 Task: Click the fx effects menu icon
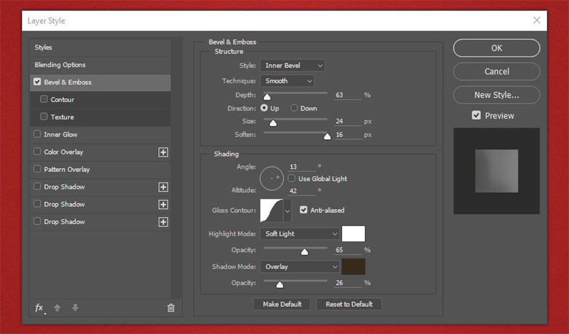point(40,308)
